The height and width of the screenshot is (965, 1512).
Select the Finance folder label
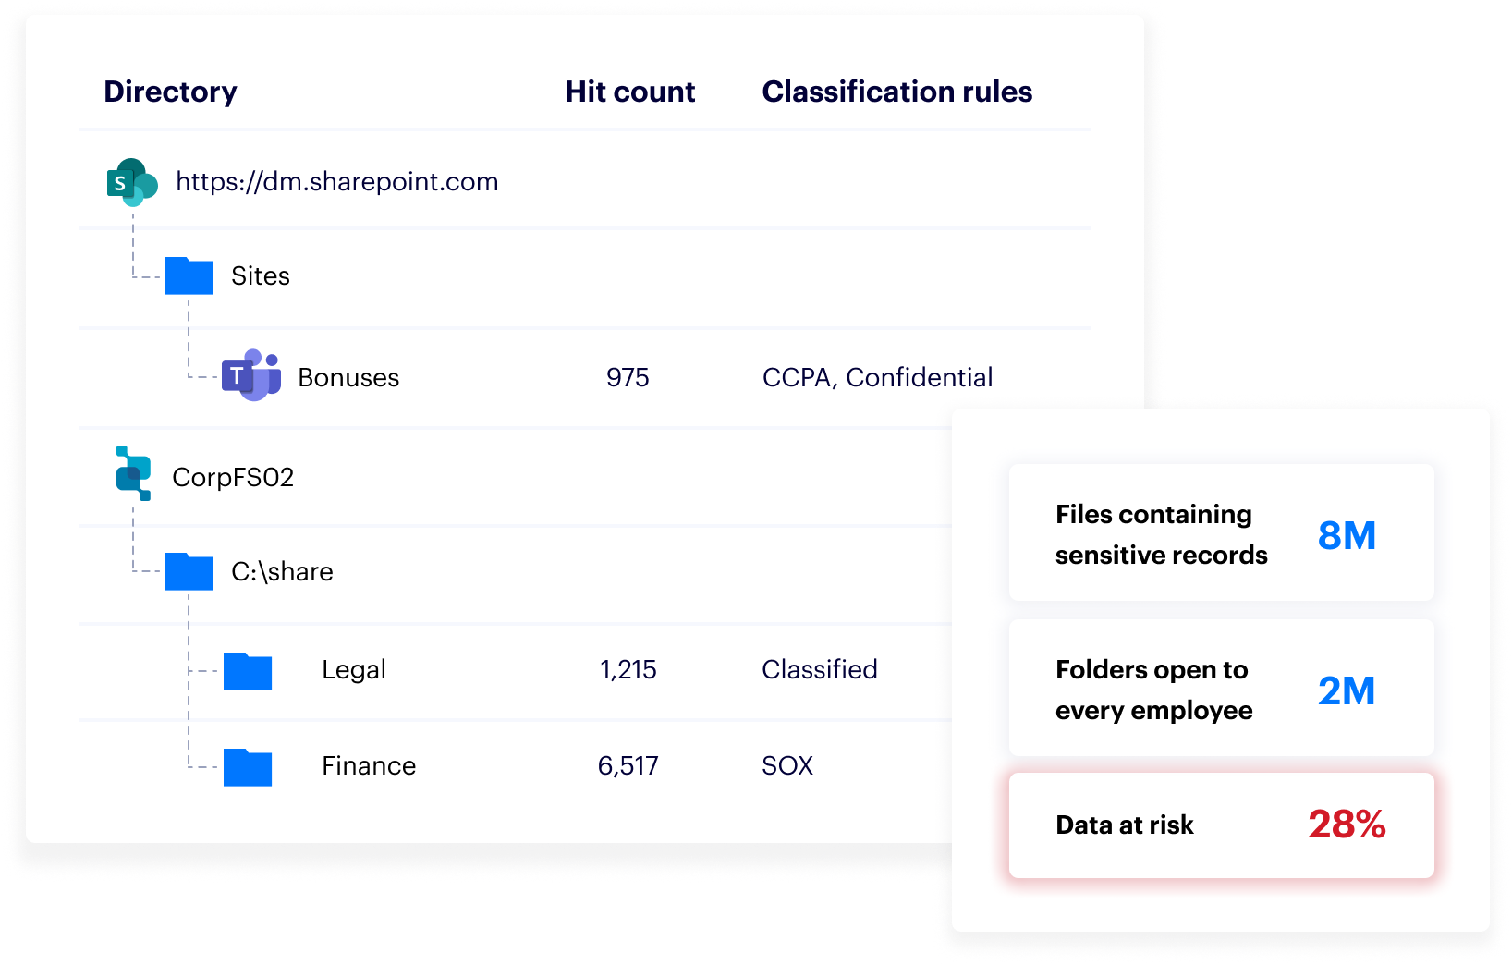coord(369,766)
